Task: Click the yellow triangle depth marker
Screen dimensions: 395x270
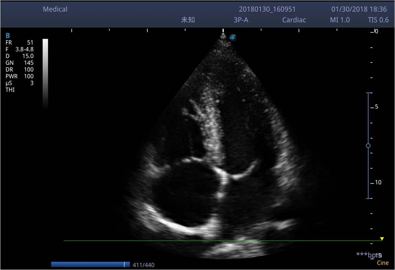Action: click(x=382, y=239)
